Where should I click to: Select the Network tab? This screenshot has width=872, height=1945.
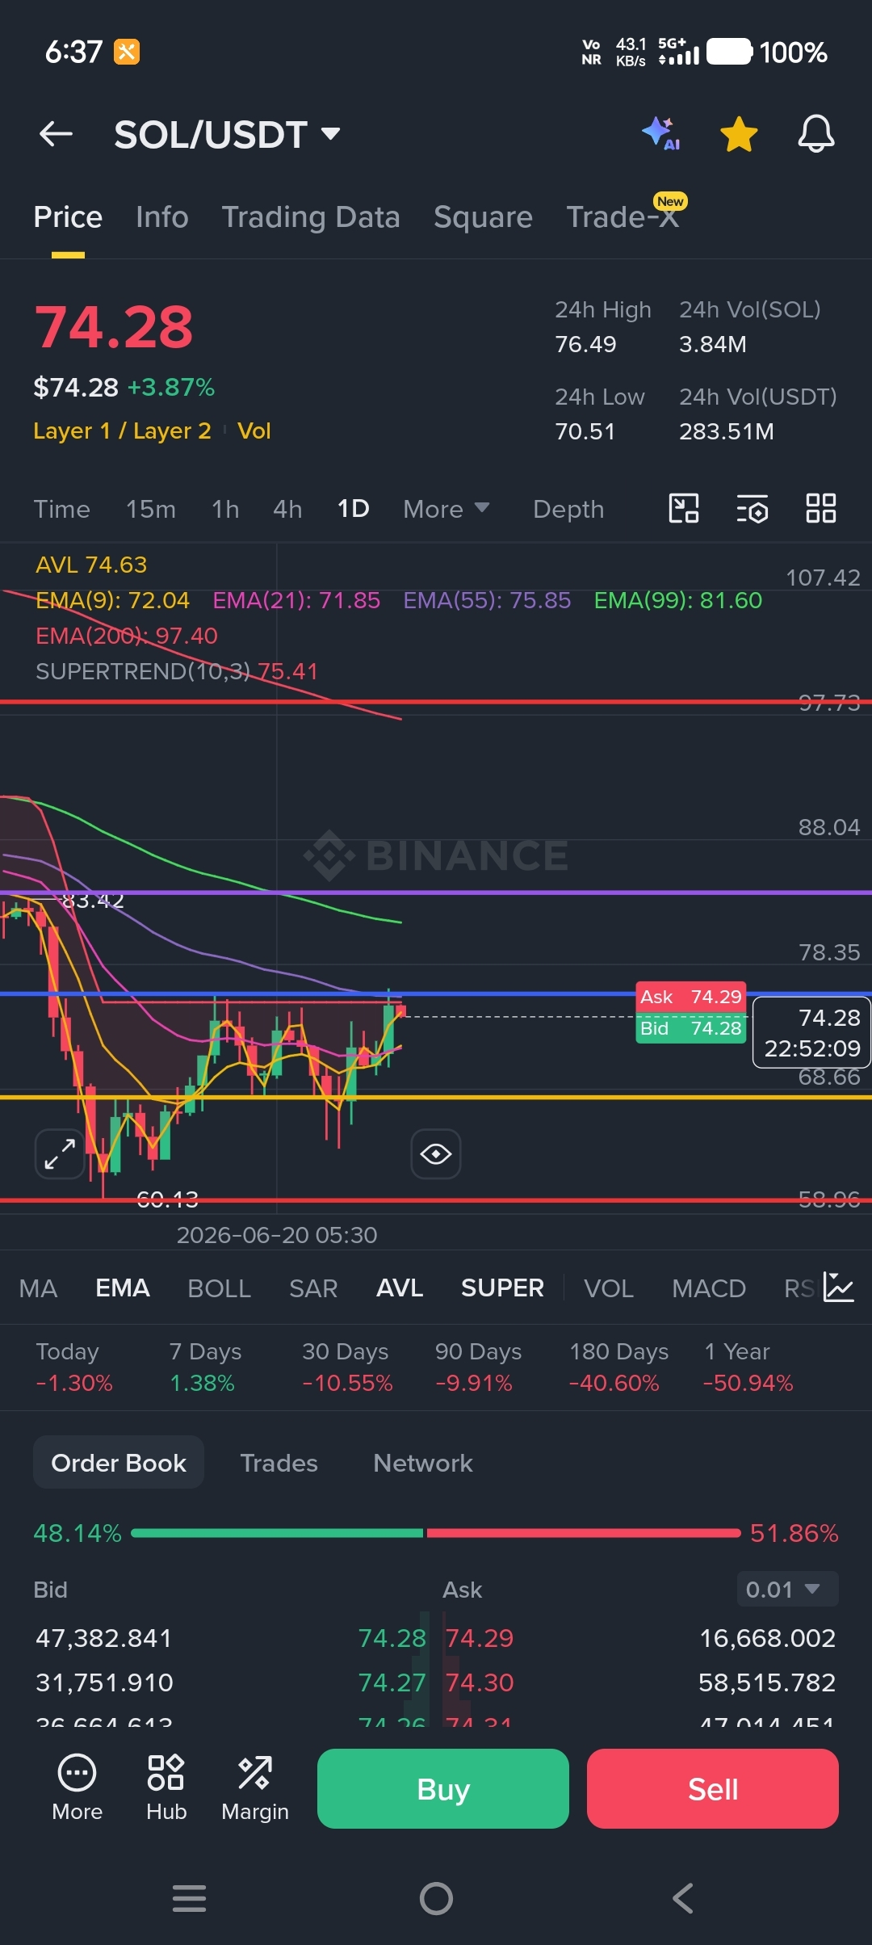[423, 1463]
